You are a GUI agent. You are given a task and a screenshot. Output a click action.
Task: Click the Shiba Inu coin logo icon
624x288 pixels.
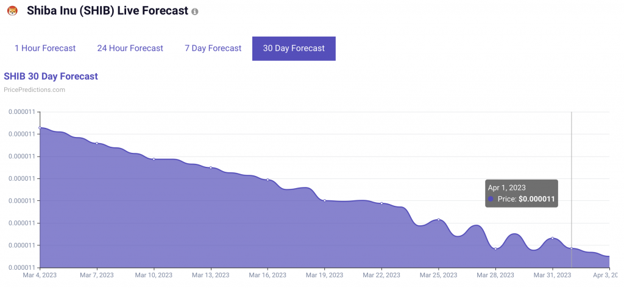[12, 11]
